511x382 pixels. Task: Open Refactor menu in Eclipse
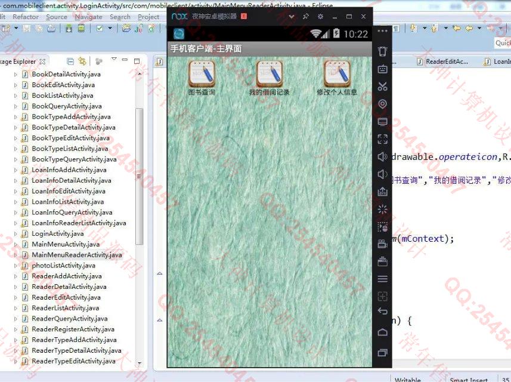(26, 17)
